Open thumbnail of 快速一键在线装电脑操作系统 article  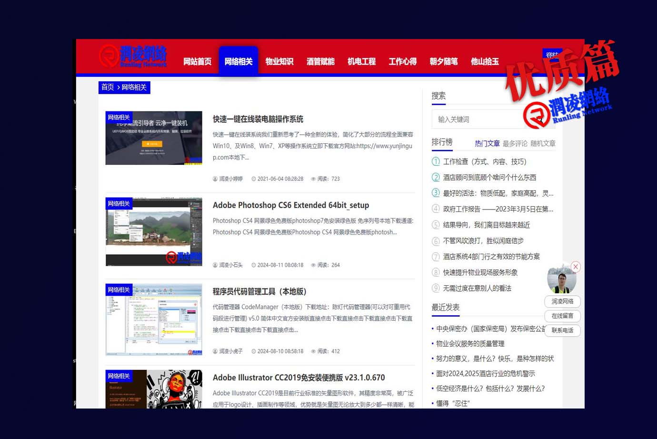[154, 138]
